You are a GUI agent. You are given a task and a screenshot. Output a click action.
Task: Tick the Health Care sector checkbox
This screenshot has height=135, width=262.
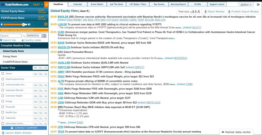pyautogui.click(x=3, y=112)
